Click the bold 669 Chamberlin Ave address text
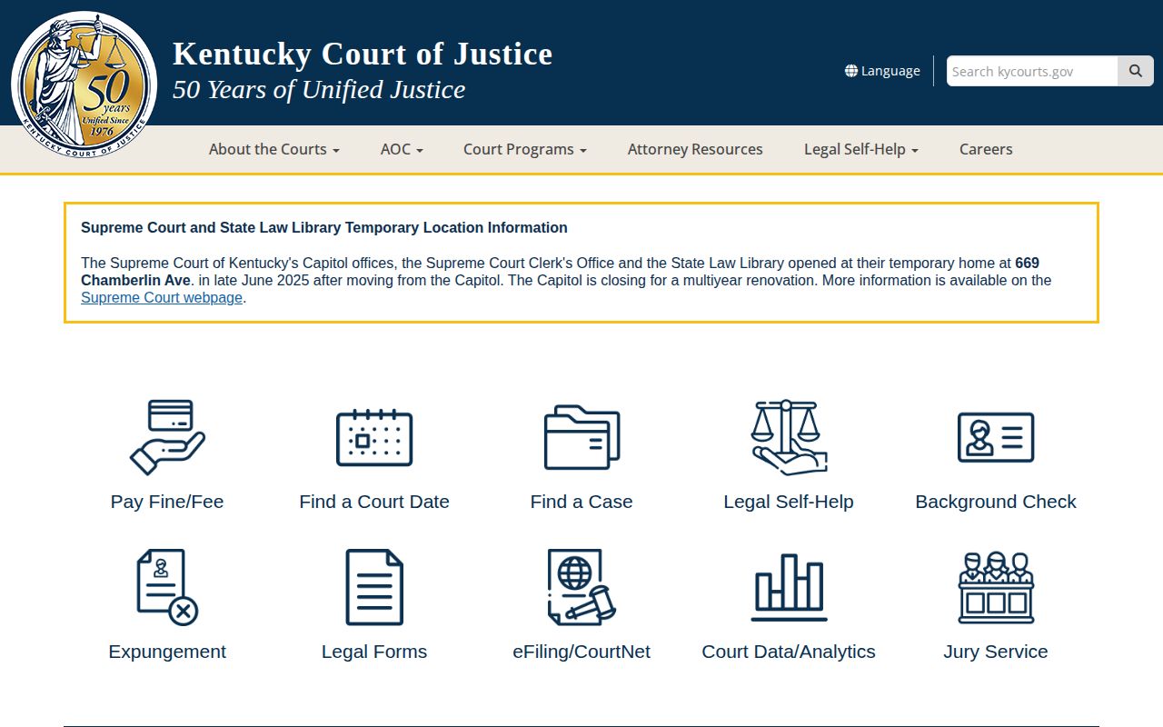 tap(561, 272)
